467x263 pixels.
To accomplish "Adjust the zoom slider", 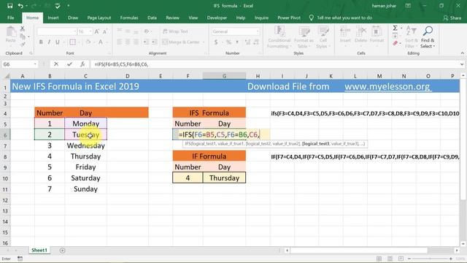I will click(x=430, y=259).
